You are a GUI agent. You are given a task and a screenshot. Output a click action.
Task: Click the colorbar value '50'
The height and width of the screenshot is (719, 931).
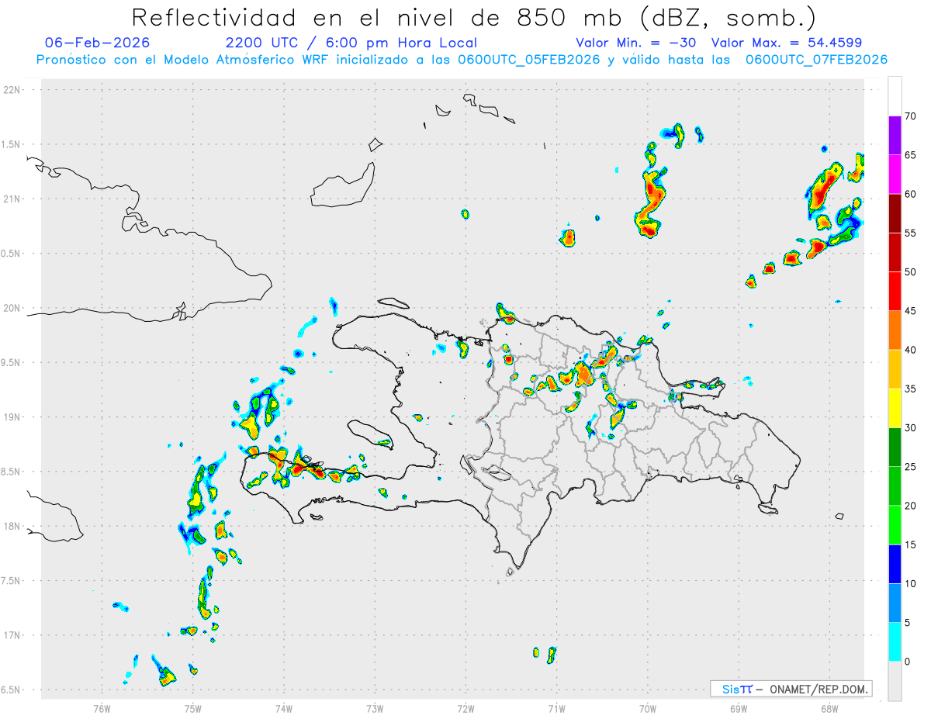point(911,272)
